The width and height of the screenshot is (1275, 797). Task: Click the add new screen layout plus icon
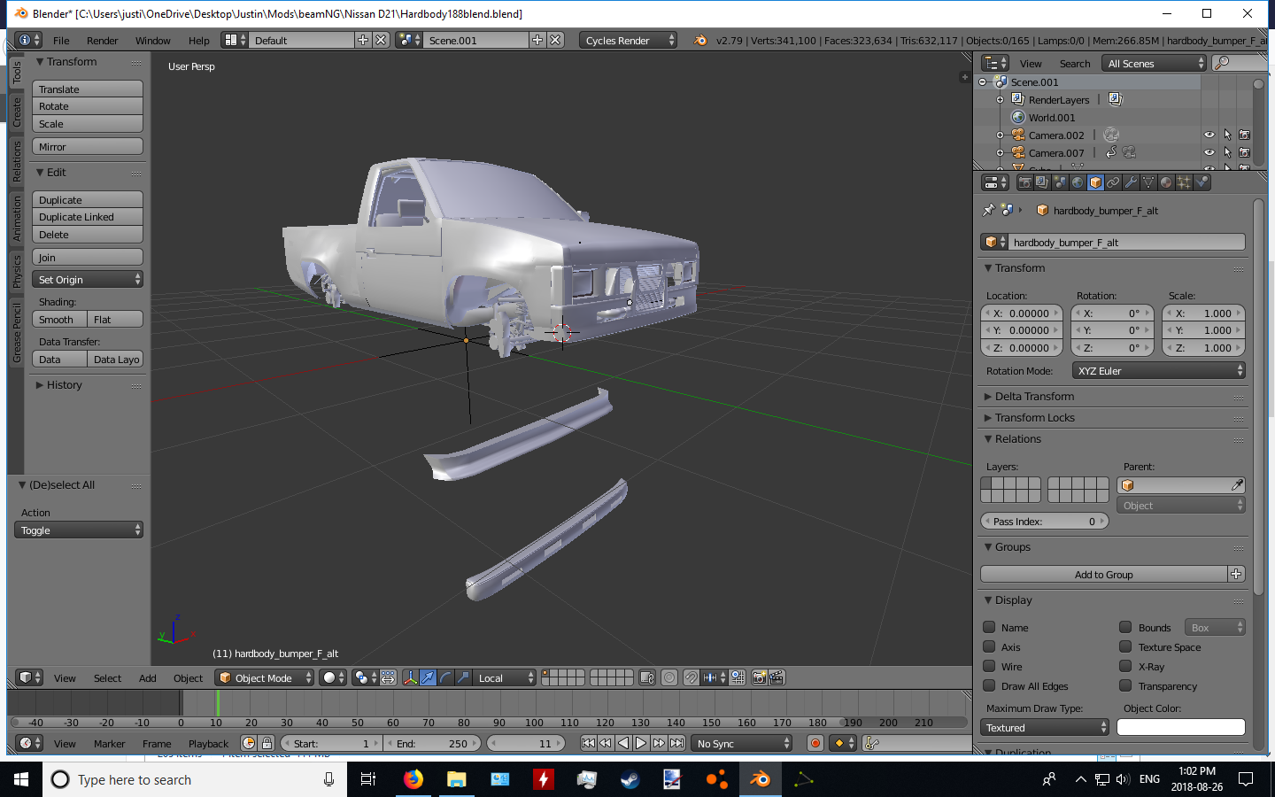coord(363,40)
